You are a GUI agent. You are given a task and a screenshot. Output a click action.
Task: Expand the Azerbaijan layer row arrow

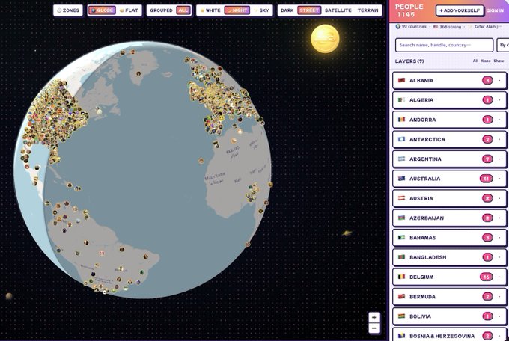pos(499,218)
